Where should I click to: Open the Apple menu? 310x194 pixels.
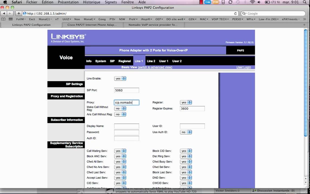coord(5,2)
